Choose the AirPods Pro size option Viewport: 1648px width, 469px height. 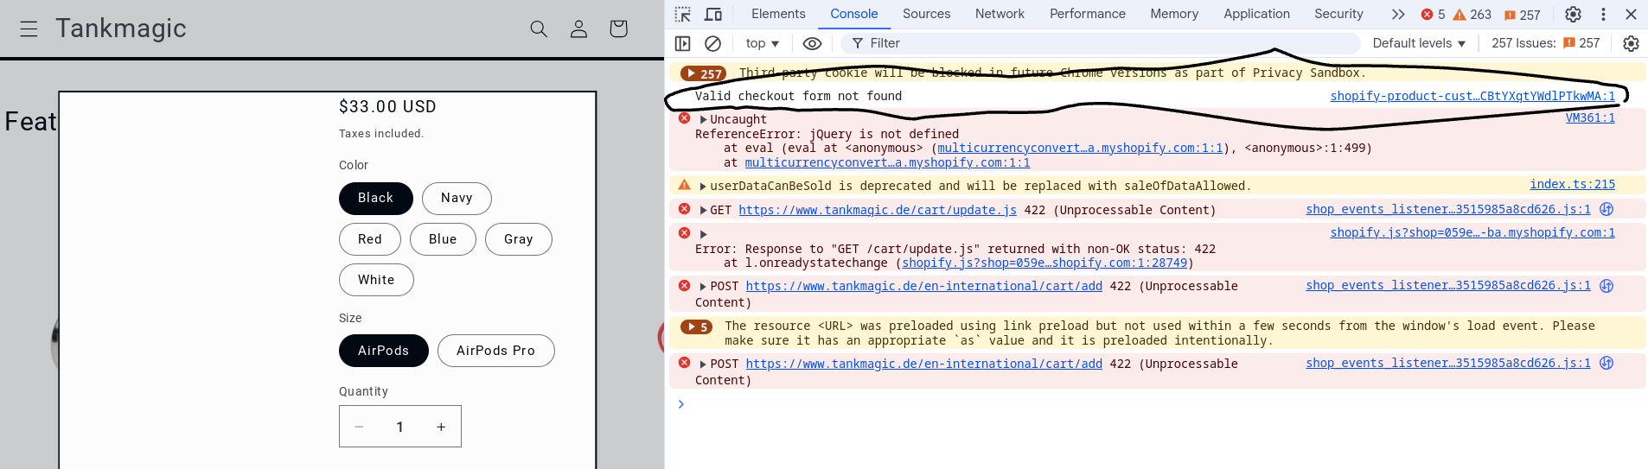[x=496, y=351]
